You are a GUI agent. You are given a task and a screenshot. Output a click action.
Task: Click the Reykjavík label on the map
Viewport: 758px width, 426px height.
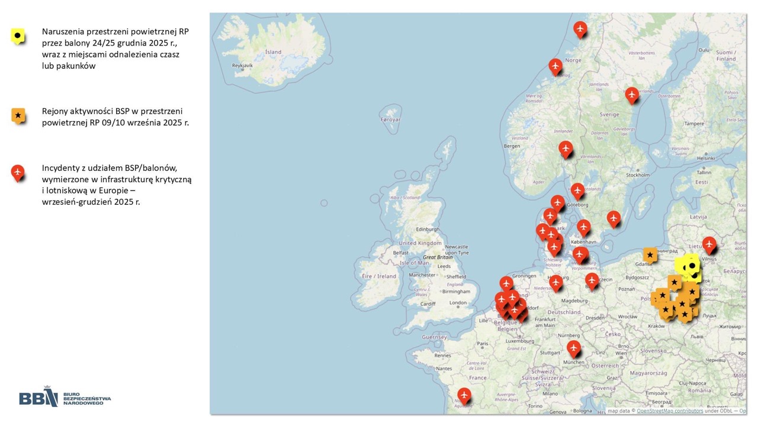242,66
